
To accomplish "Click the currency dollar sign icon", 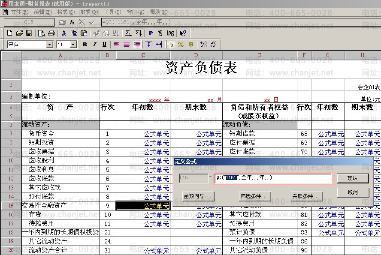I will click(x=190, y=45).
